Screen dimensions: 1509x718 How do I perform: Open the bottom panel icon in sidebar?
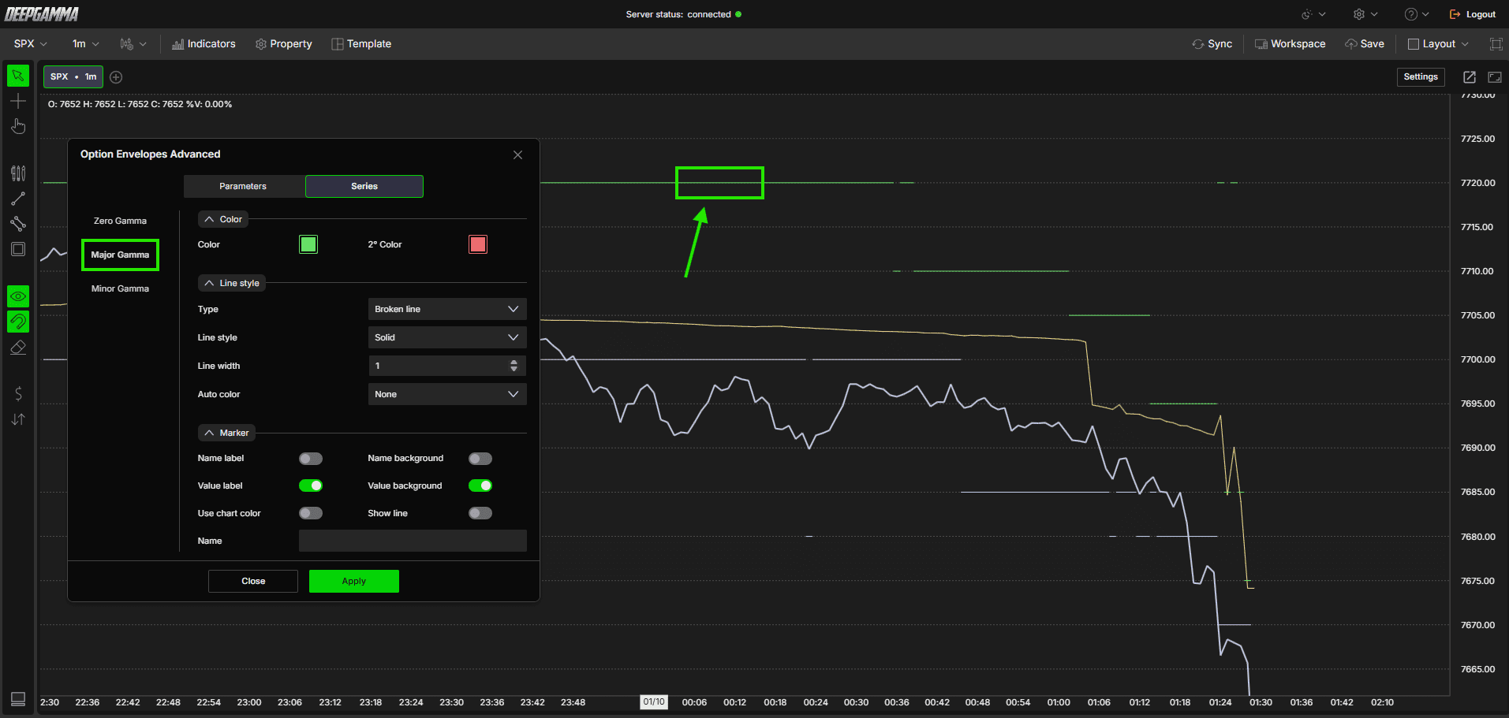pyautogui.click(x=18, y=699)
